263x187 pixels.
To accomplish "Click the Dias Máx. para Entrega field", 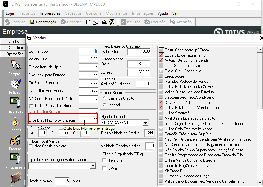I will point(88,75).
